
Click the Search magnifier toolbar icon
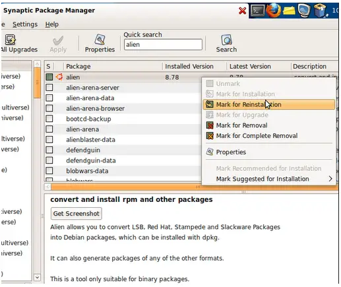point(226,40)
